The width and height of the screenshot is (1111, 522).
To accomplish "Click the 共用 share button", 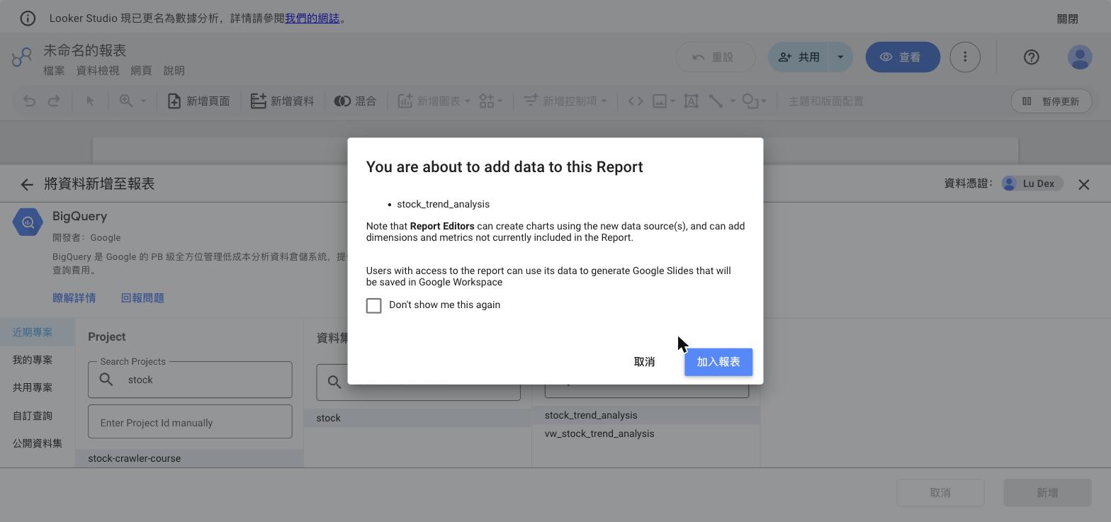I will [x=799, y=57].
